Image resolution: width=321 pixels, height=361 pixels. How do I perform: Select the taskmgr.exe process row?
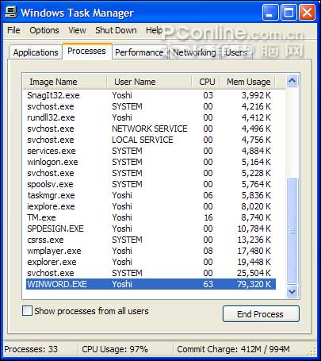(x=151, y=195)
